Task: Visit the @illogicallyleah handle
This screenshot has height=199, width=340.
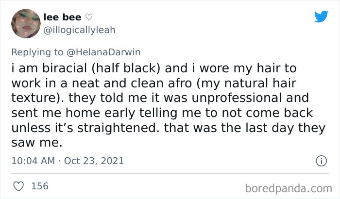Action: (x=79, y=30)
